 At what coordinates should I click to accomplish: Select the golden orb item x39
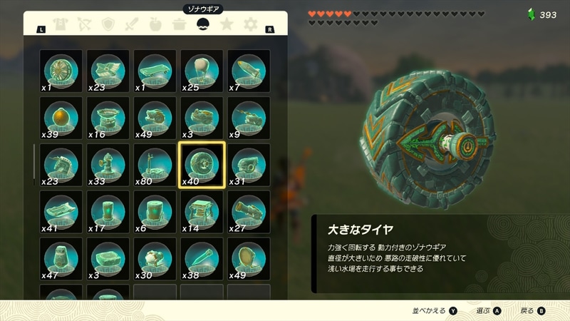[x=61, y=118]
